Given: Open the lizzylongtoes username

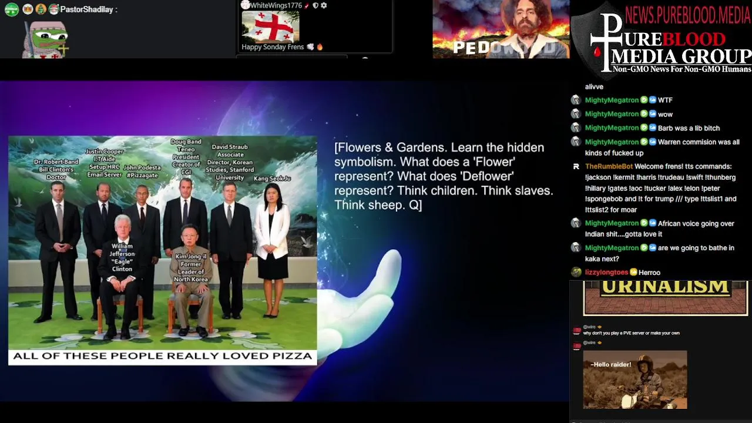Looking at the screenshot, I should click(606, 273).
